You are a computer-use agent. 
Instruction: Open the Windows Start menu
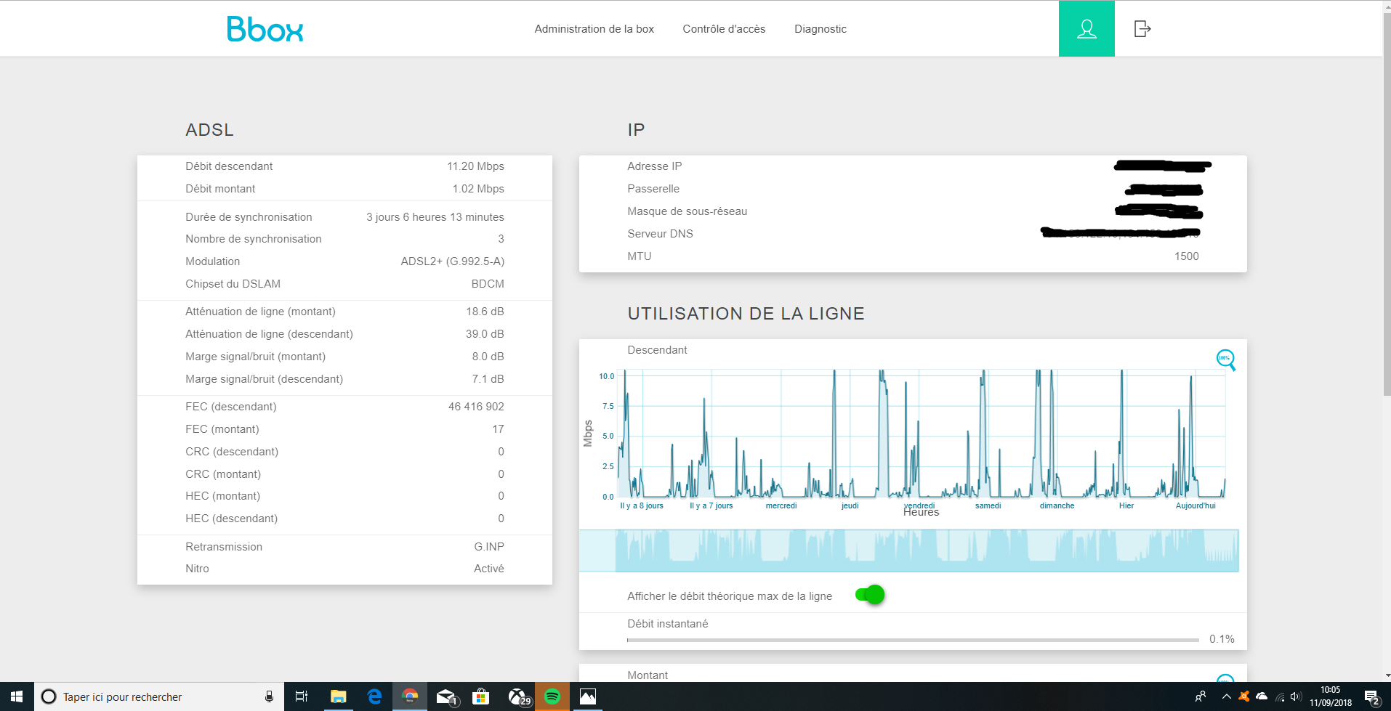point(17,696)
